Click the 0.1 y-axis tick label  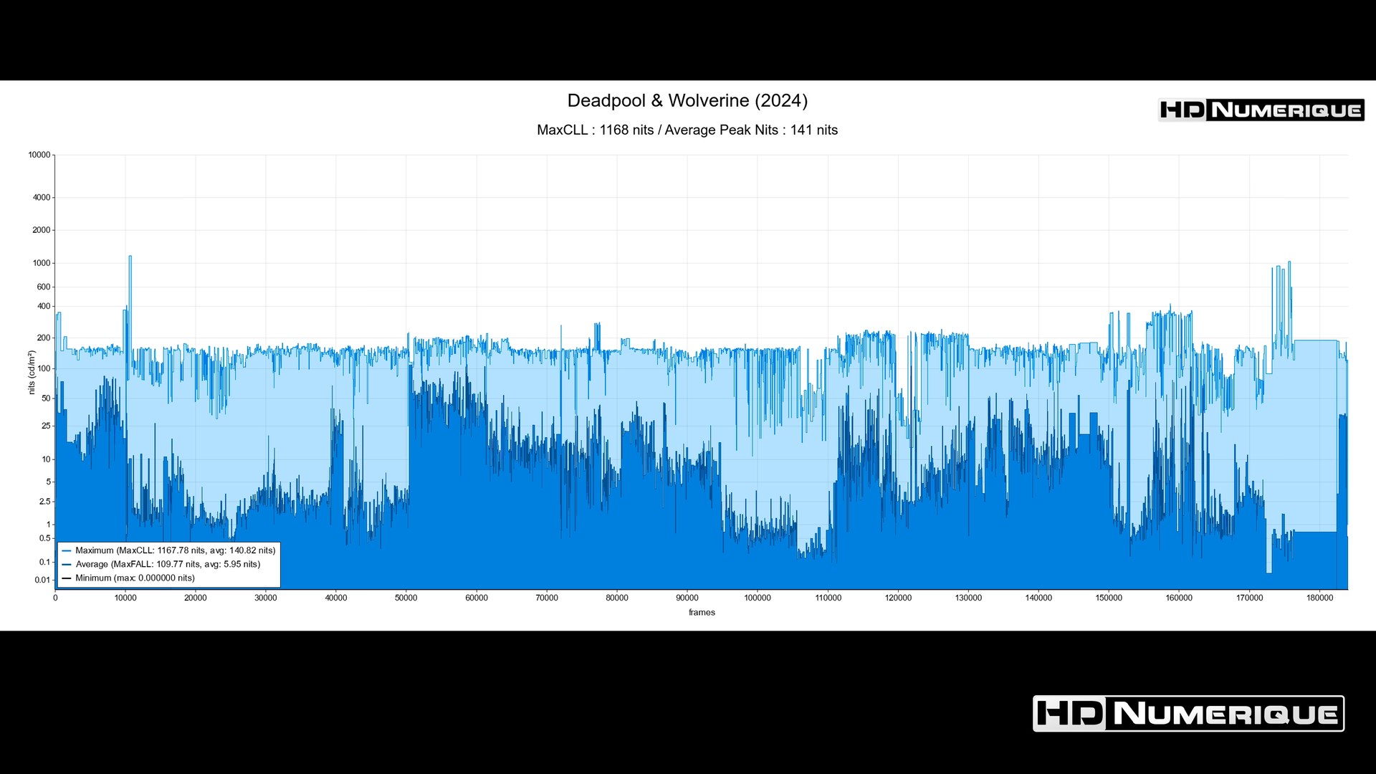45,562
